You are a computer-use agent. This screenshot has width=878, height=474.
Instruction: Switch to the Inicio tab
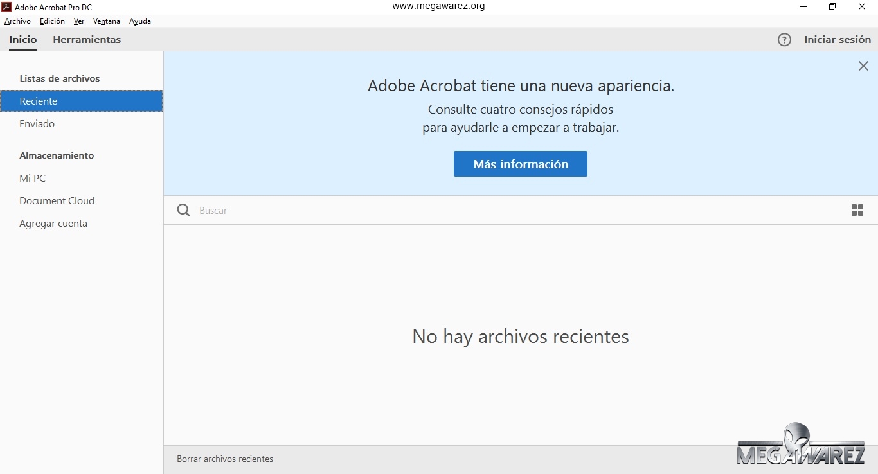23,40
